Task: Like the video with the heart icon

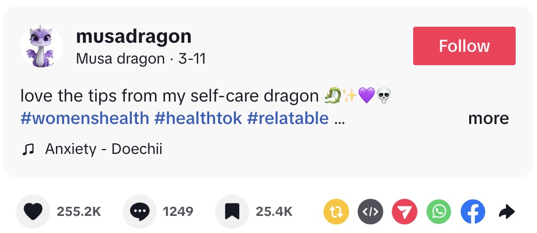Action: pyautogui.click(x=33, y=212)
